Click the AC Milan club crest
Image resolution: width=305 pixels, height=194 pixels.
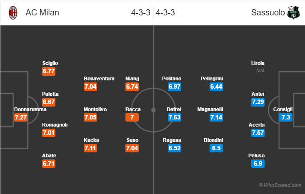click(x=13, y=12)
